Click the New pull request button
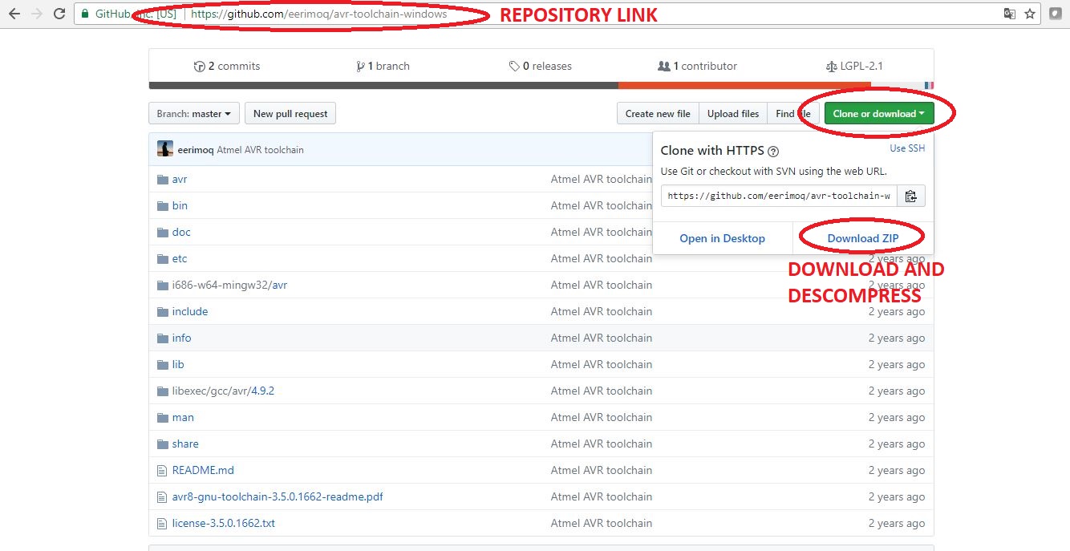Image resolution: width=1070 pixels, height=551 pixels. point(290,114)
